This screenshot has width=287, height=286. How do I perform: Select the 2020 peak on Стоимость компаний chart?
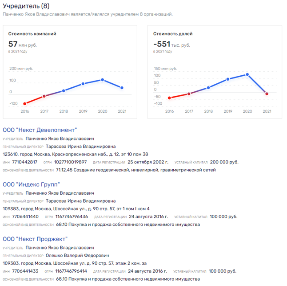[103, 80]
